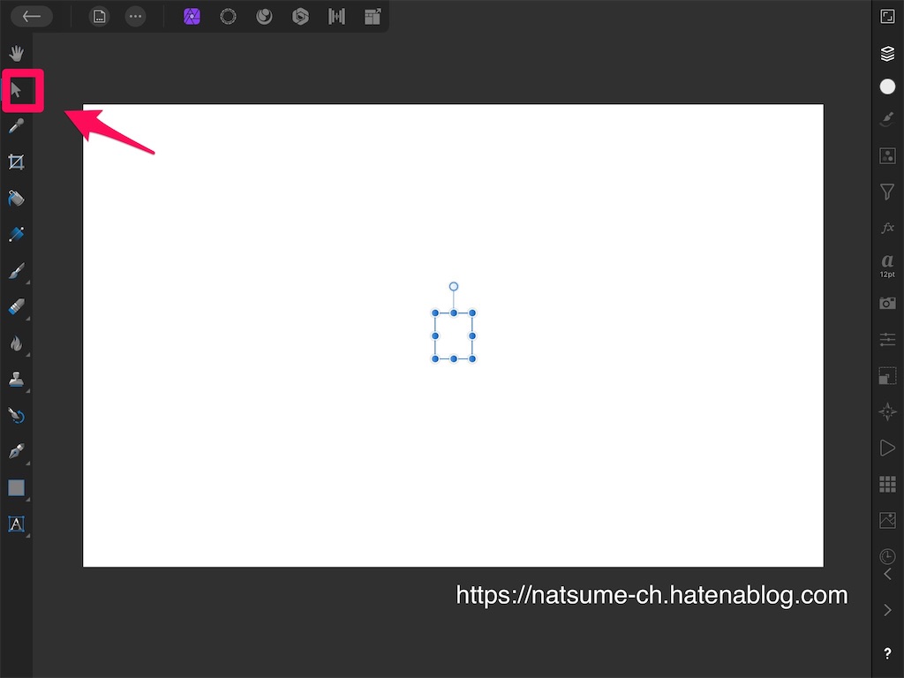This screenshot has width=904, height=678.
Task: Select the Pen tool
Action: click(x=16, y=451)
